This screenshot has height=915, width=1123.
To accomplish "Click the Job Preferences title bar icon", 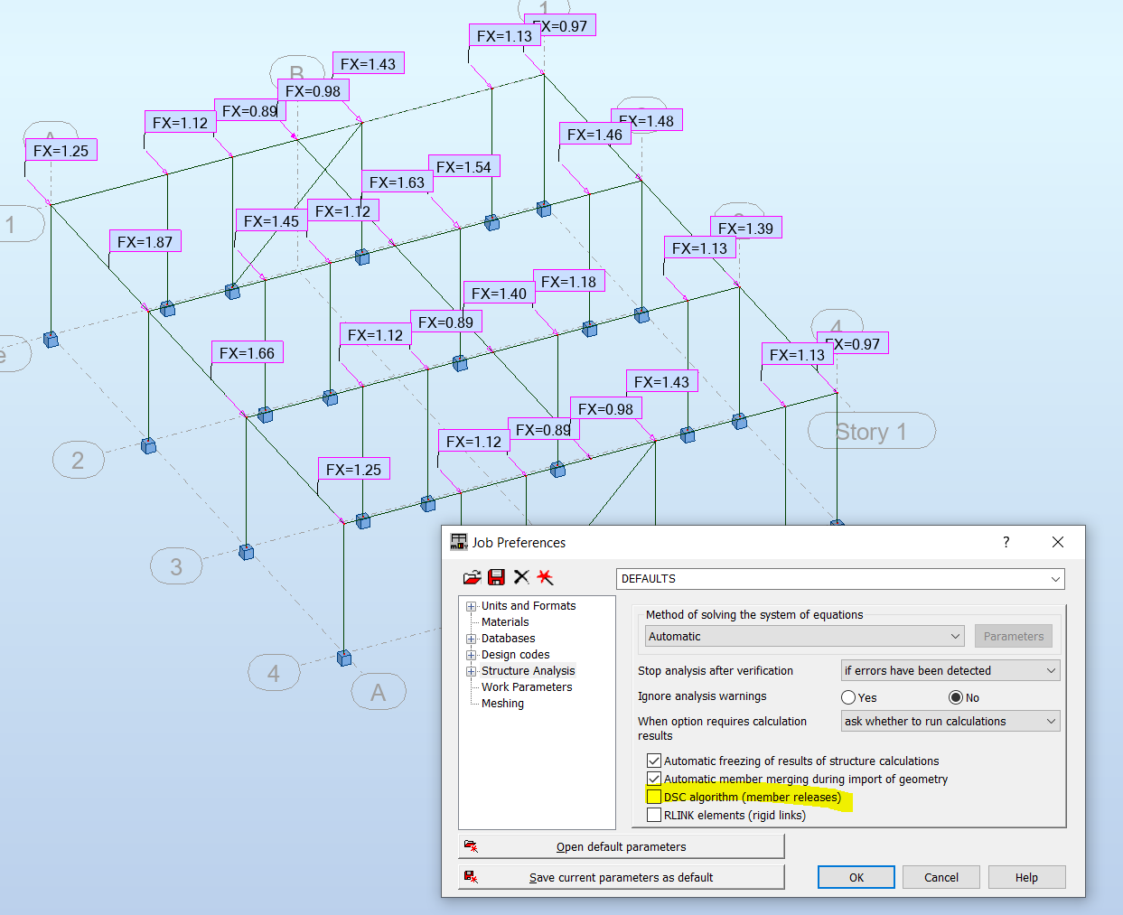I will tap(456, 541).
